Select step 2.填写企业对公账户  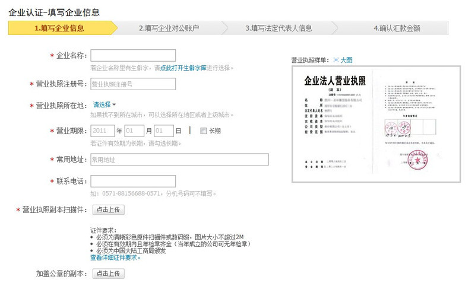click(169, 28)
